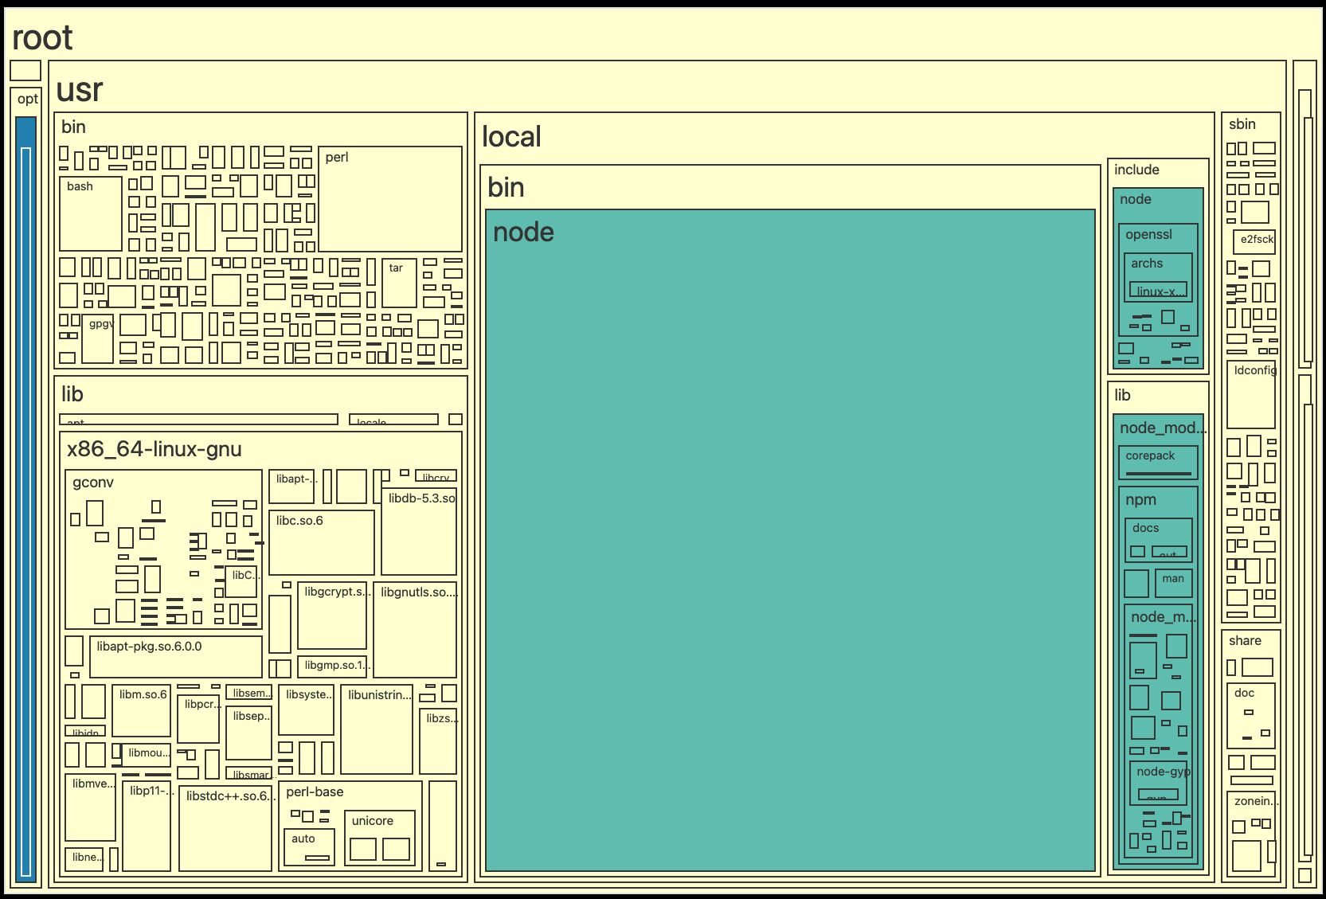Select the 'libdb-5.3.so' cell
The image size is (1326, 899).
click(x=419, y=532)
